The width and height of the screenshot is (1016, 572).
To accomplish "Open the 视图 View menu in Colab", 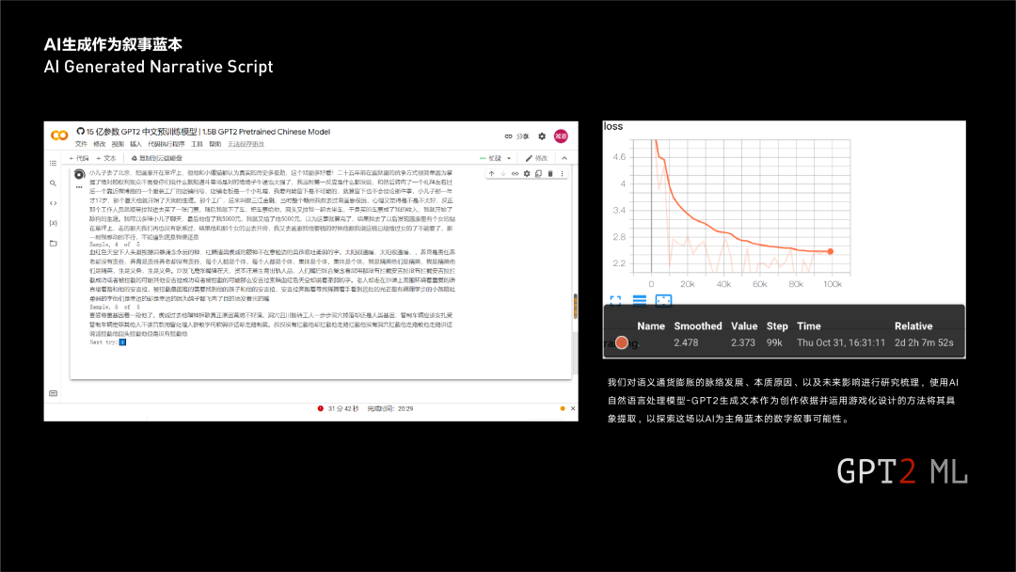I will (x=118, y=144).
